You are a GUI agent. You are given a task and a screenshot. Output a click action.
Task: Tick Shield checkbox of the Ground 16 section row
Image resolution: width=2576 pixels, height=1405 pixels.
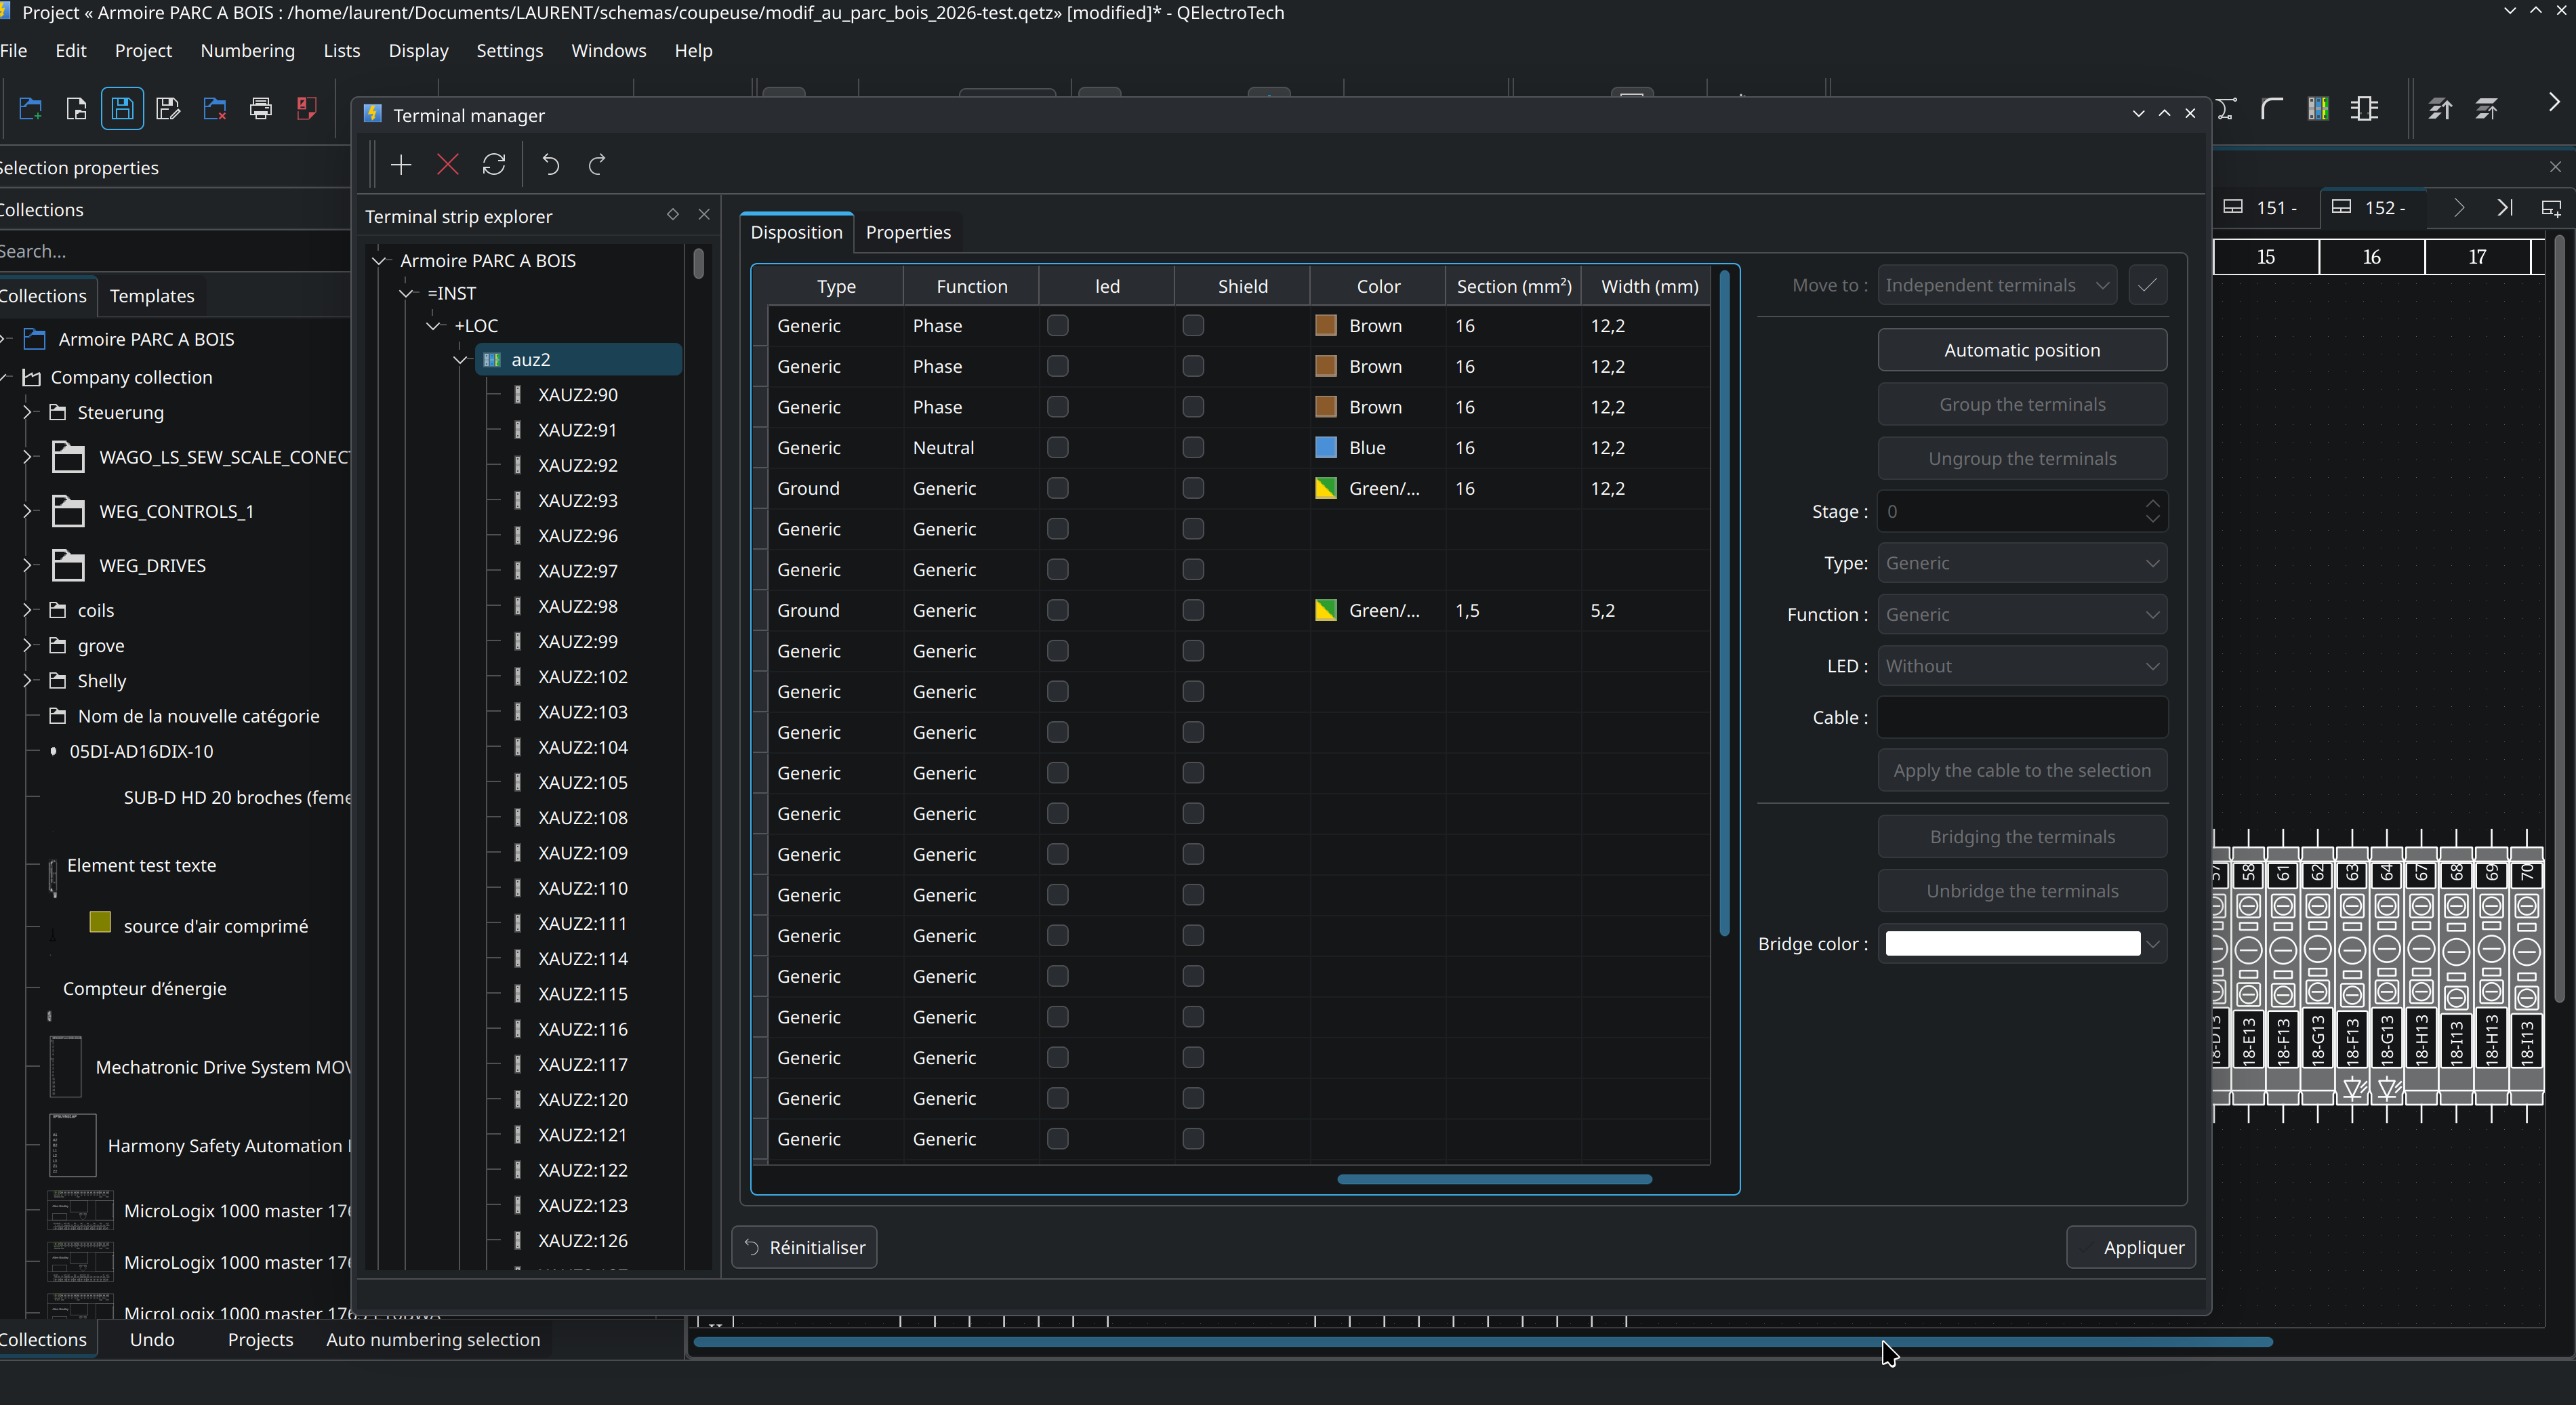[x=1193, y=488]
